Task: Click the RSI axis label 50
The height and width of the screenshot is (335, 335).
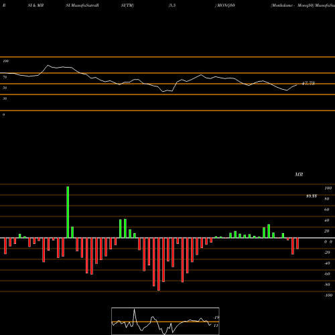Action: coord(5,88)
